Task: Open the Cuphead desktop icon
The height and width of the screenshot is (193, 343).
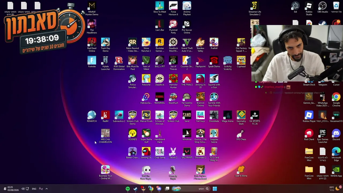Action: pyautogui.click(x=241, y=62)
